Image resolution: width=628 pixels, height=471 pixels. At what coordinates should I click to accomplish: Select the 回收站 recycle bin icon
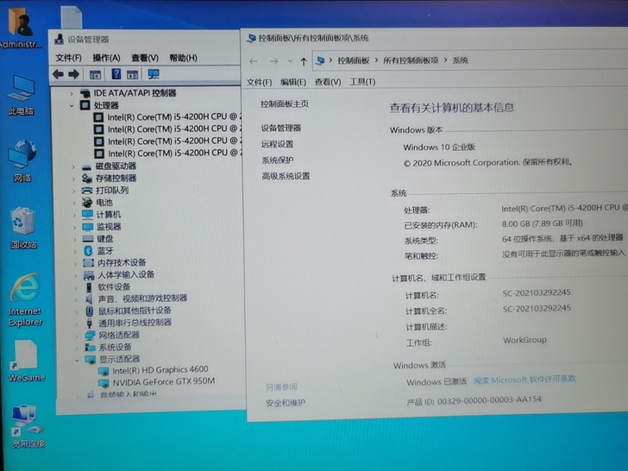coord(23,228)
